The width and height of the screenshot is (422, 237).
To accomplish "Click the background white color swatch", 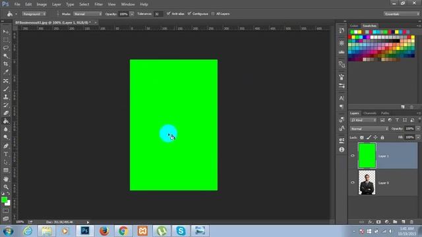I will coord(9,203).
